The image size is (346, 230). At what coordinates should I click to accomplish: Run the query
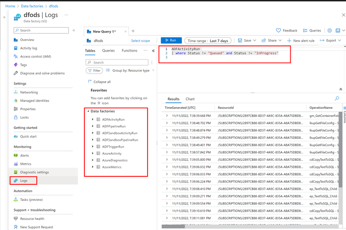(x=171, y=40)
